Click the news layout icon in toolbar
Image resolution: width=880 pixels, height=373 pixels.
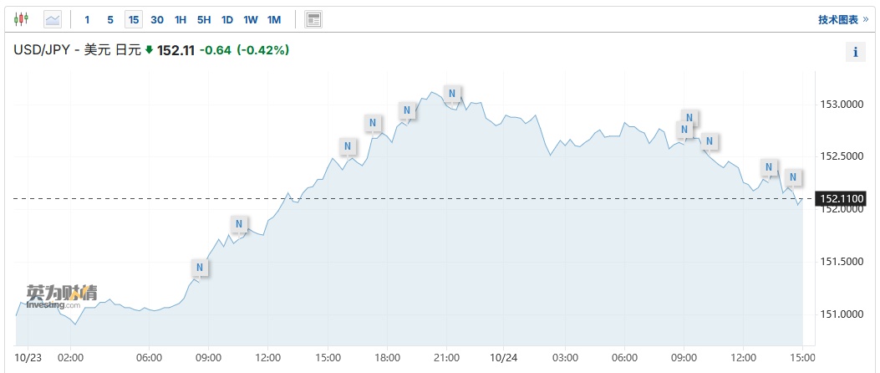click(x=313, y=18)
